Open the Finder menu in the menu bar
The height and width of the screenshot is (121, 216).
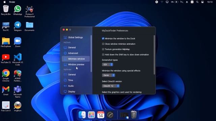[12, 2]
